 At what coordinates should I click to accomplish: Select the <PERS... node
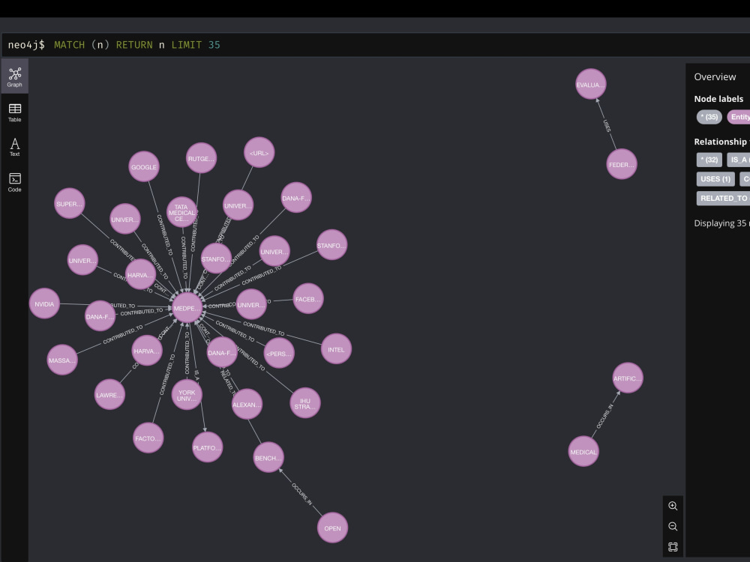click(x=279, y=354)
